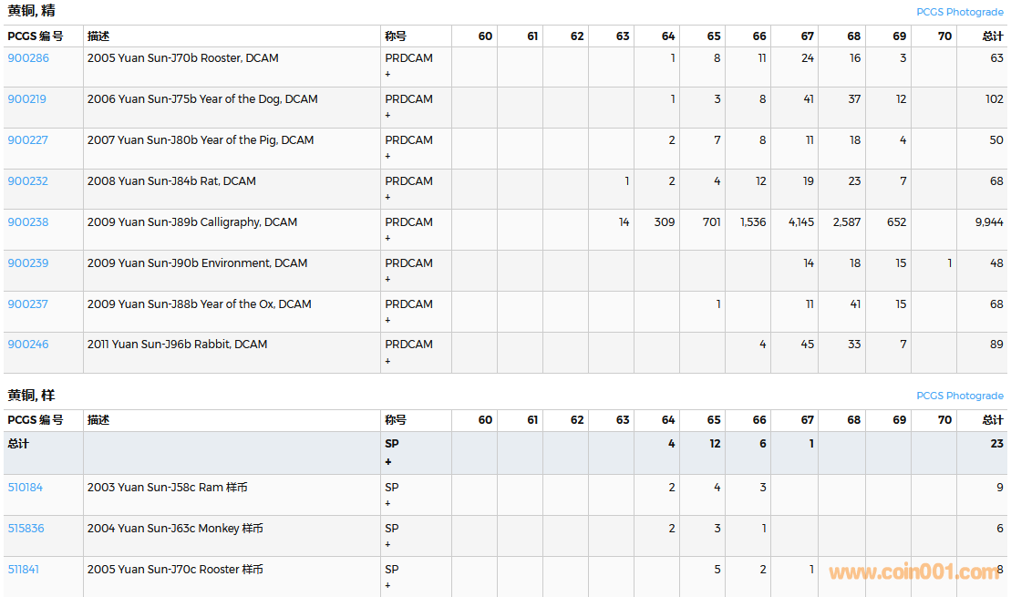Expand plus grades for 2005 Rooster DCAM row

click(x=387, y=75)
